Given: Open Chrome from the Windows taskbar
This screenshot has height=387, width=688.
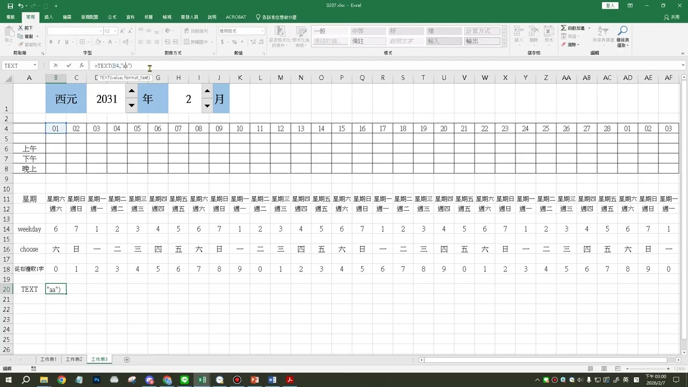Looking at the screenshot, I should click(x=61, y=380).
